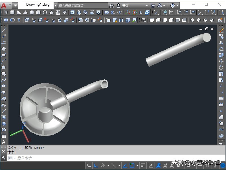Open the AutoCAD application menu dropdown
This screenshot has width=226, height=170.
click(x=6, y=5)
